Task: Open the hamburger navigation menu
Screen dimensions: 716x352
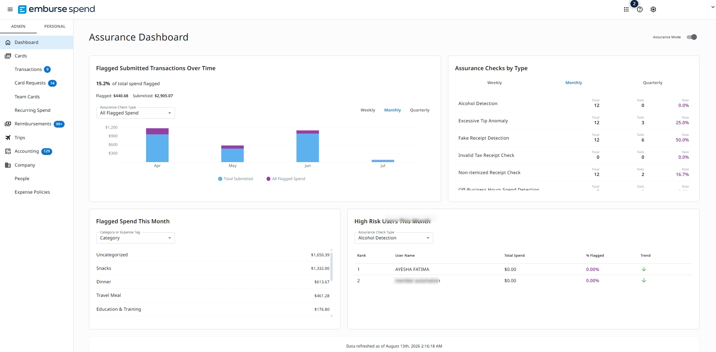Action: (10, 9)
